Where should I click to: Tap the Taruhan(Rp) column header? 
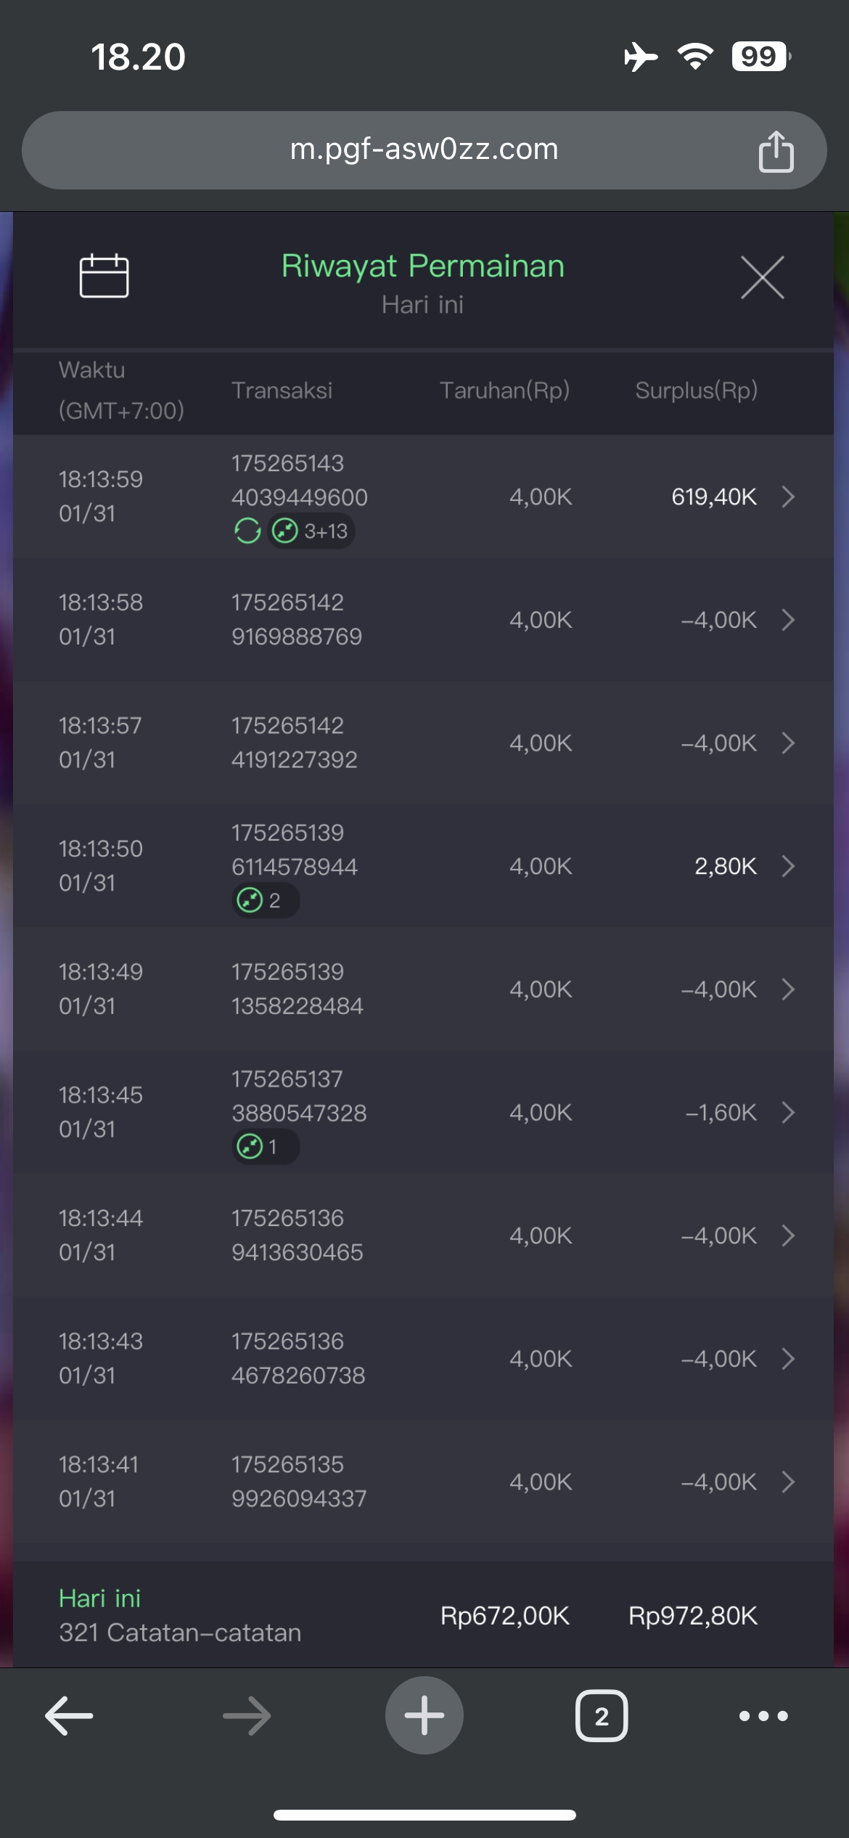click(504, 391)
